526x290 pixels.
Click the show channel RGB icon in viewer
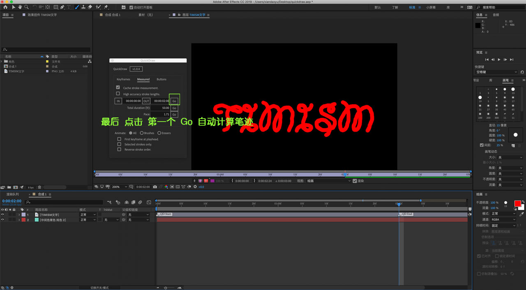pyautogui.click(x=166, y=186)
